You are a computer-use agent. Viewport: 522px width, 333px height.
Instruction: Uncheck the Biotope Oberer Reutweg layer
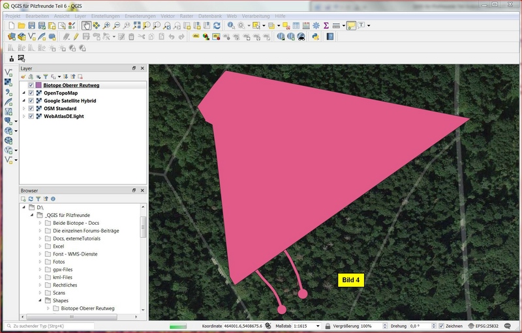pos(31,85)
